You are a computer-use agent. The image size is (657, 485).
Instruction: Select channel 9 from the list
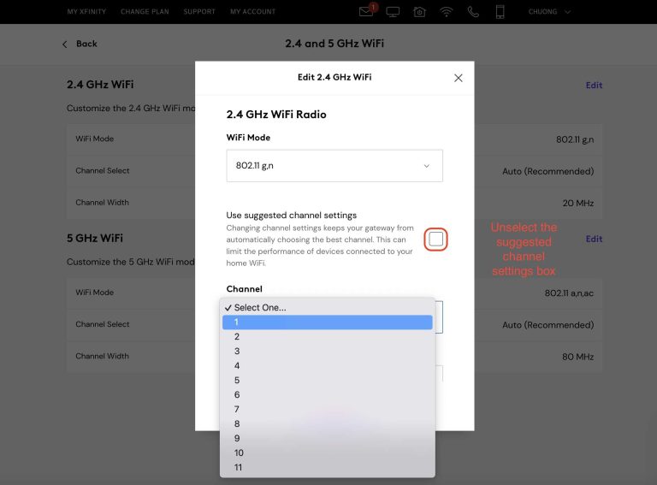tap(328, 438)
